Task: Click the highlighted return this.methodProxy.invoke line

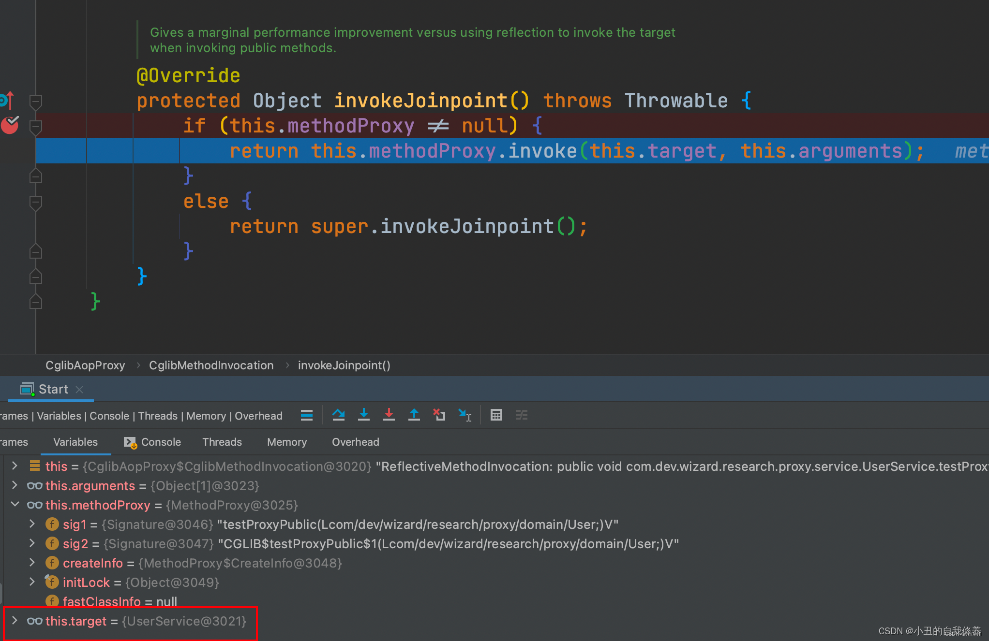Action: [512, 151]
